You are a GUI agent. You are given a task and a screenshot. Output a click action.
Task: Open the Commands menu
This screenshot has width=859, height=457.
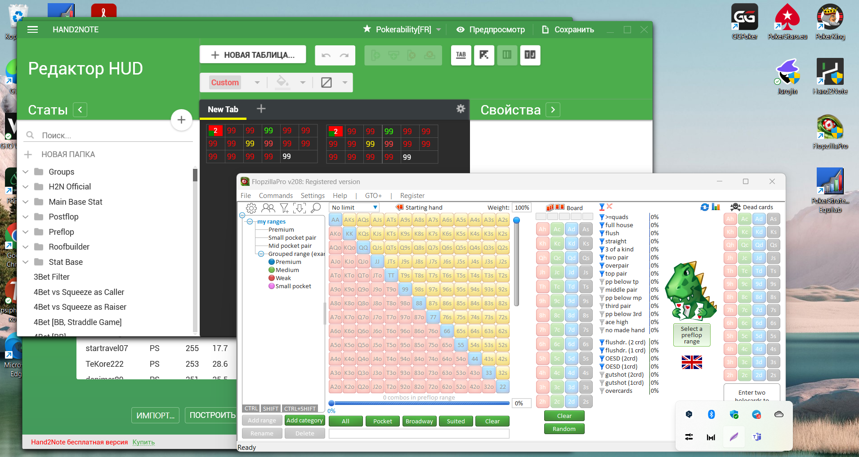[x=276, y=196]
